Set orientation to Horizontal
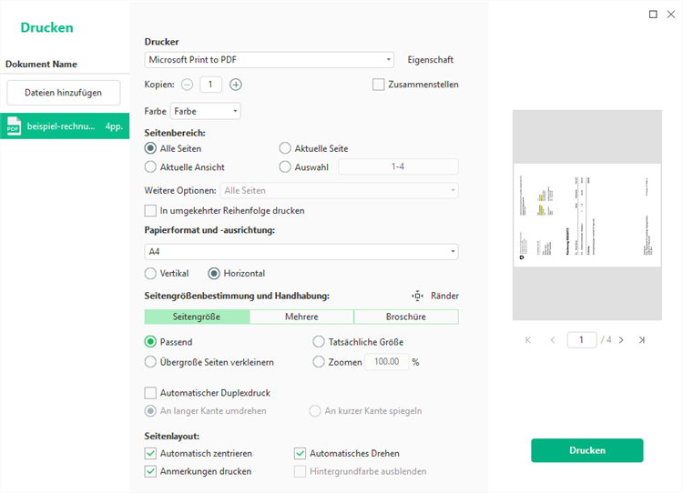The height and width of the screenshot is (493, 683). [214, 273]
